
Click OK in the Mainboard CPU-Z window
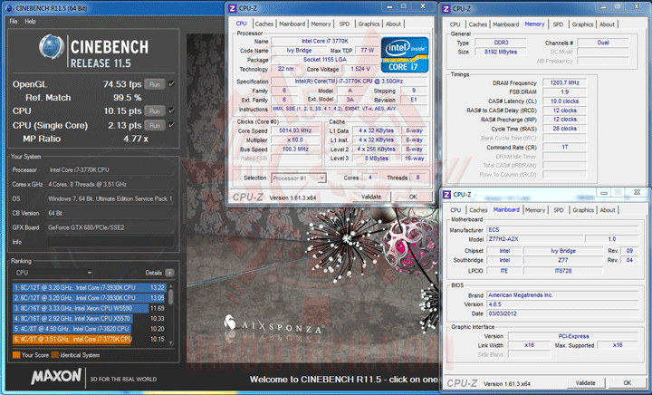point(627,383)
